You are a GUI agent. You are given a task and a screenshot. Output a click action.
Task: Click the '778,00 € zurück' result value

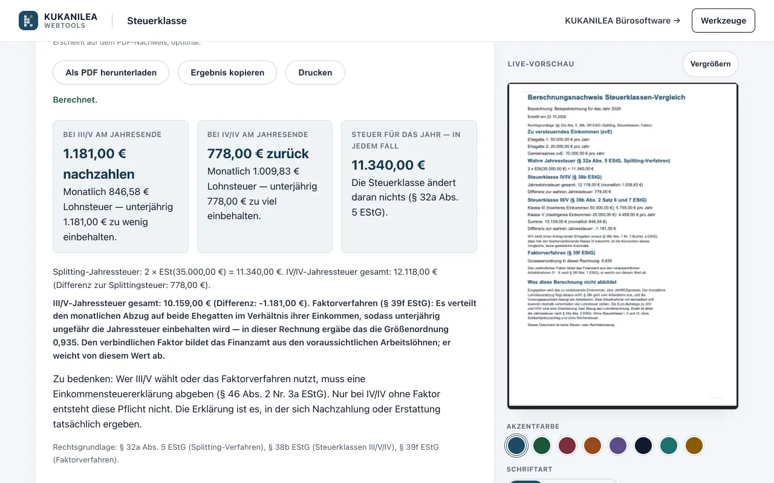tap(258, 153)
